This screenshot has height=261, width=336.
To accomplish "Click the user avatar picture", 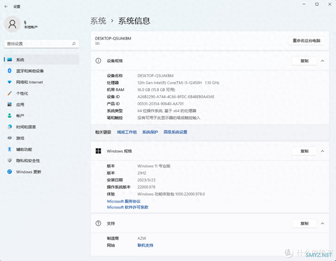I will [x=12, y=24].
